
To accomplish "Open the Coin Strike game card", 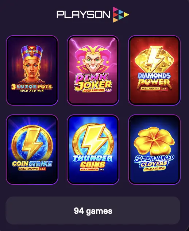I will [x=32, y=150].
